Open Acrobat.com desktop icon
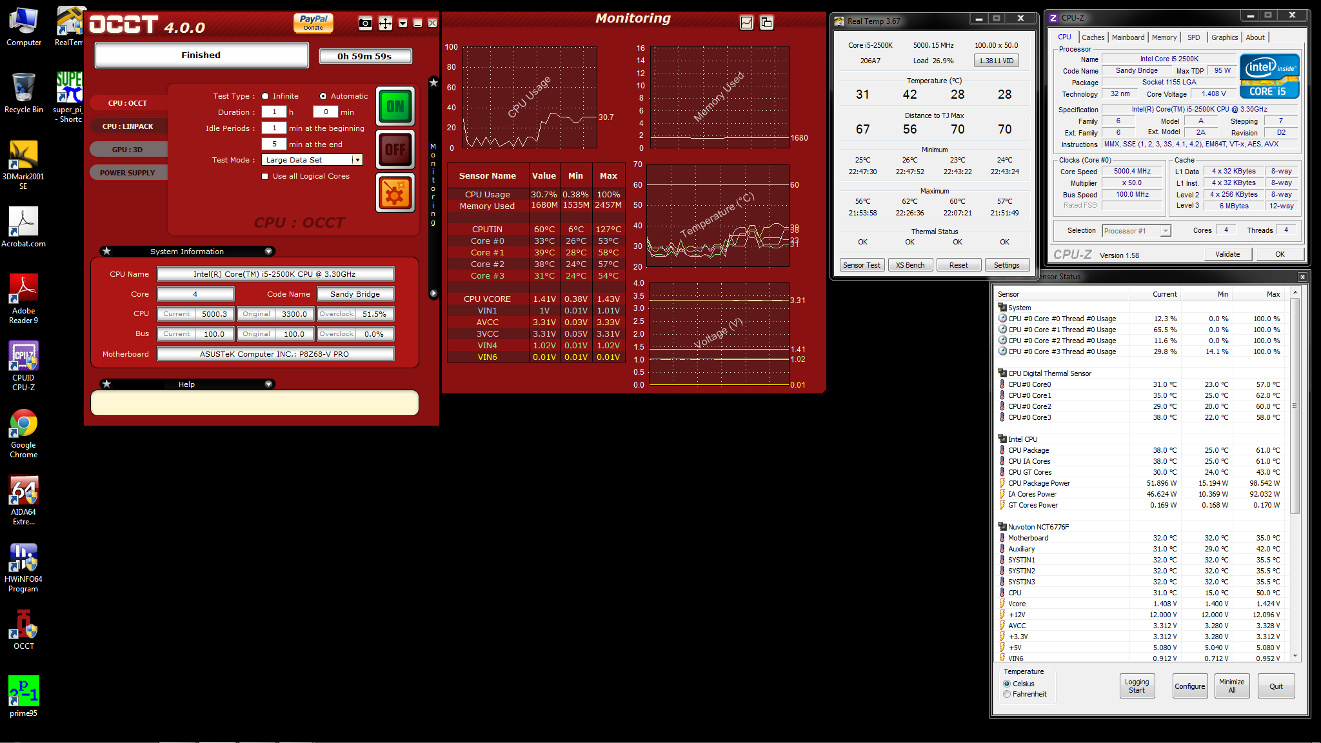Screen dimensions: 1321x743 coord(24,228)
